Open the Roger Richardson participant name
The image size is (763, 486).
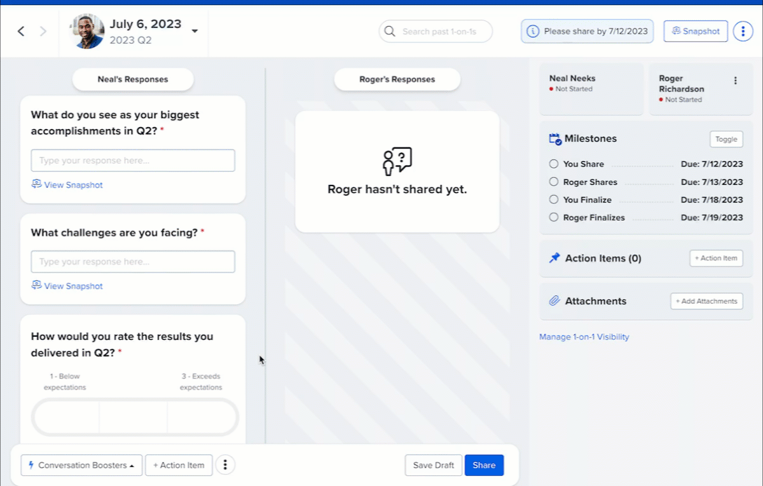click(682, 84)
